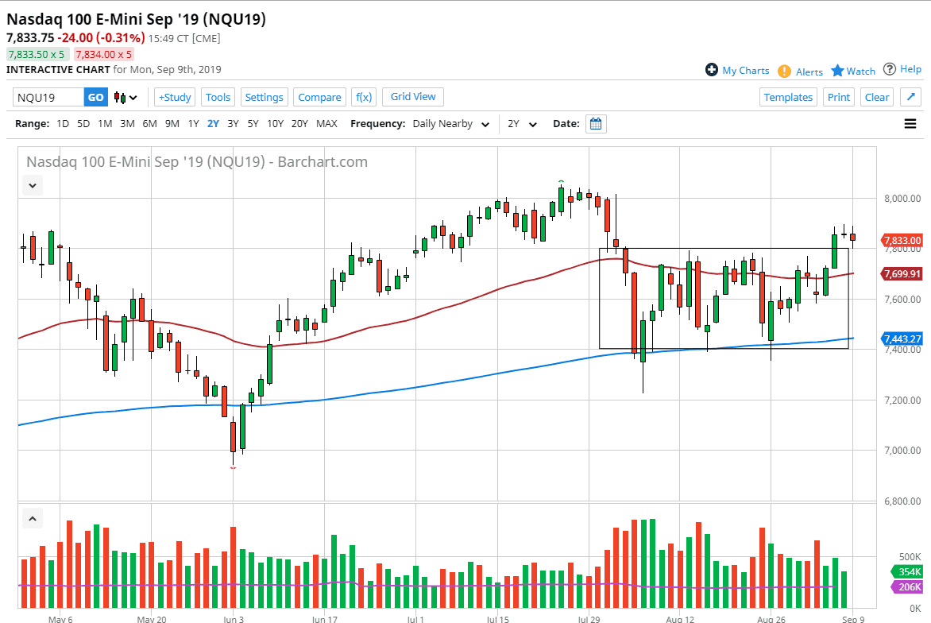Collapse the price chart pane
The width and height of the screenshot is (931, 623).
[32, 185]
